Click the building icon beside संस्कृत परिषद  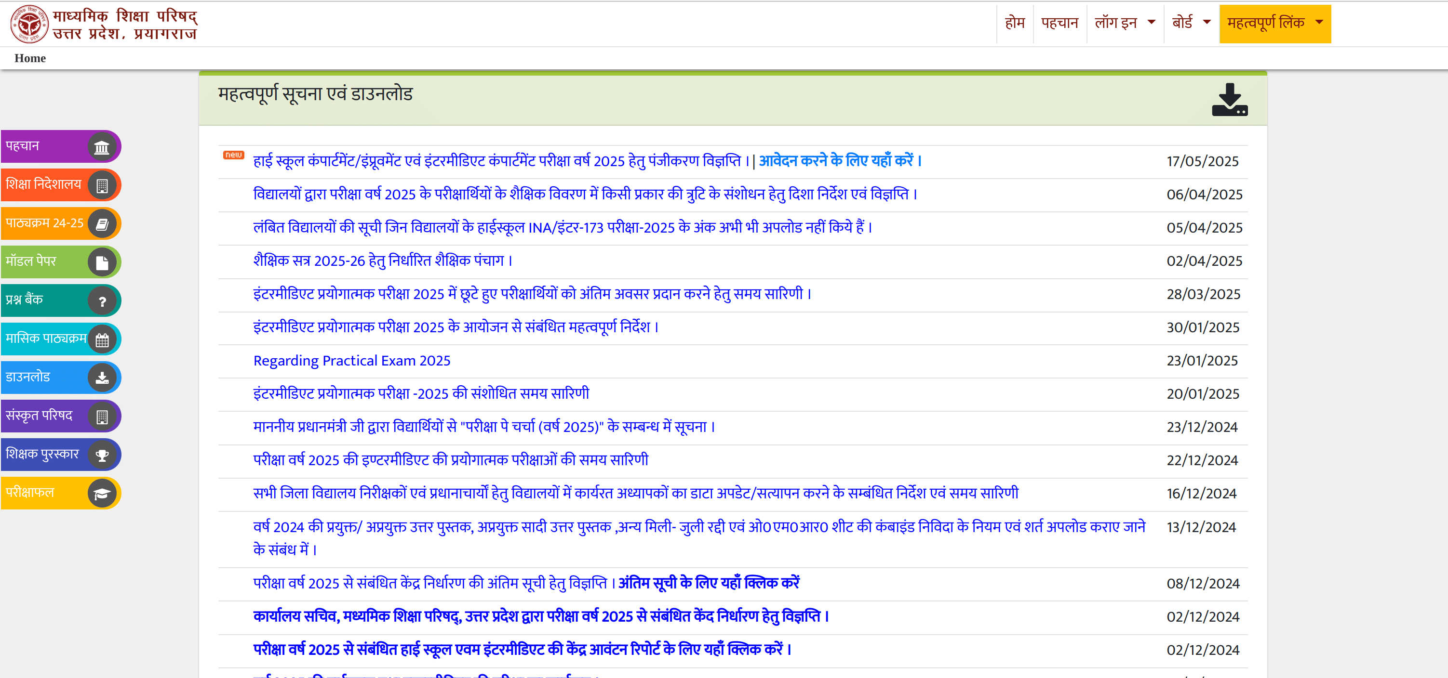point(102,417)
